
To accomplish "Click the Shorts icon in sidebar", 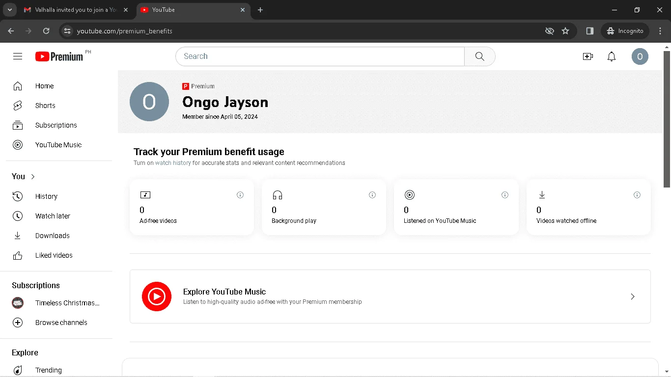I will click(18, 106).
